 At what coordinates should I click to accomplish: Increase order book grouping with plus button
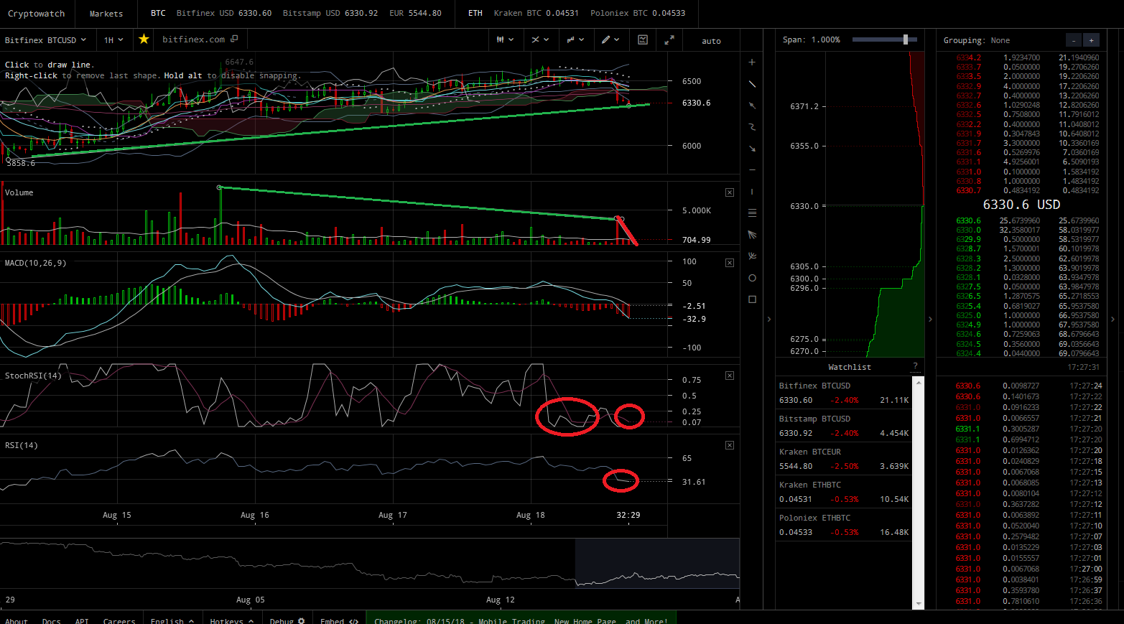[x=1092, y=40]
